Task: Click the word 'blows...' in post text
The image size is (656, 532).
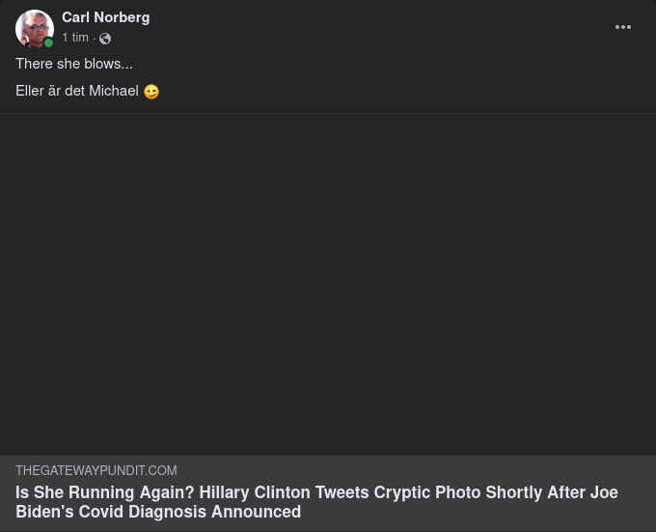Action: 109,64
